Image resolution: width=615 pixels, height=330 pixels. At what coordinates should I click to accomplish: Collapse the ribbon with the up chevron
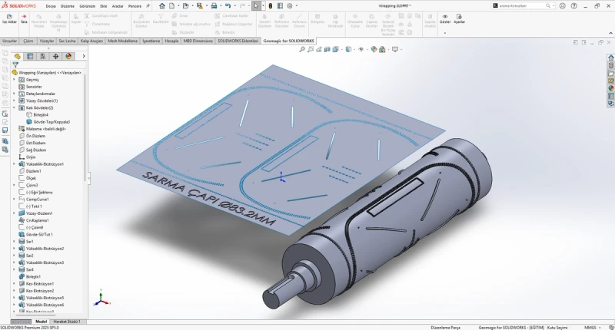pyautogui.click(x=610, y=33)
